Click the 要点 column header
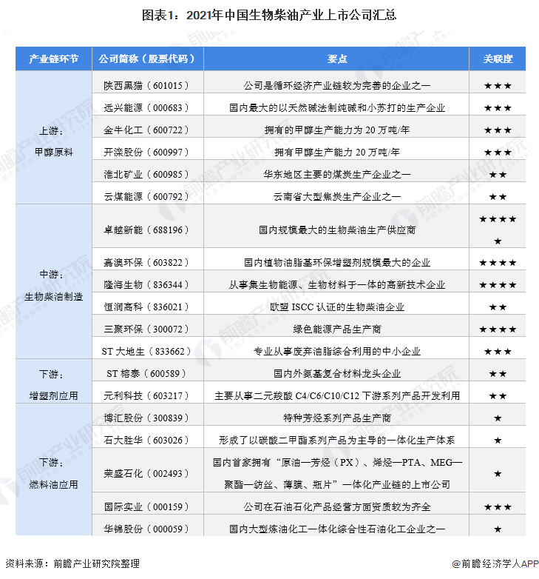 (x=336, y=58)
